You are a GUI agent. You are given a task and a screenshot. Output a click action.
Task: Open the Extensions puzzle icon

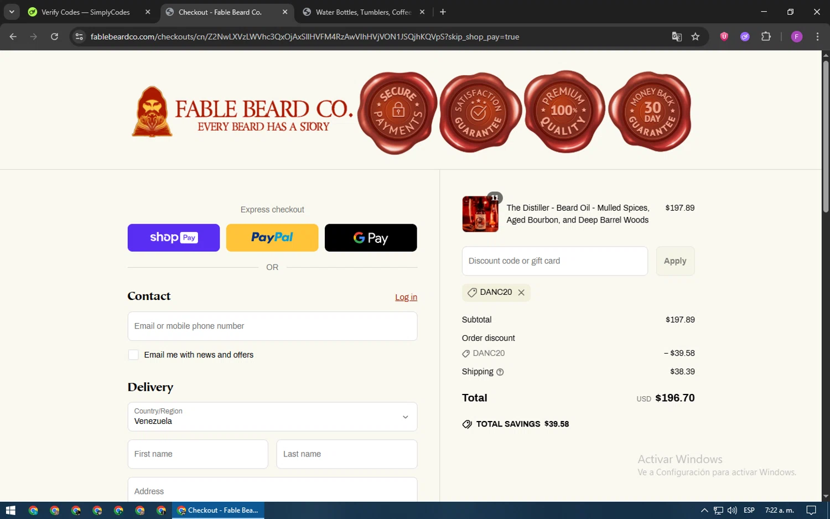coord(766,37)
